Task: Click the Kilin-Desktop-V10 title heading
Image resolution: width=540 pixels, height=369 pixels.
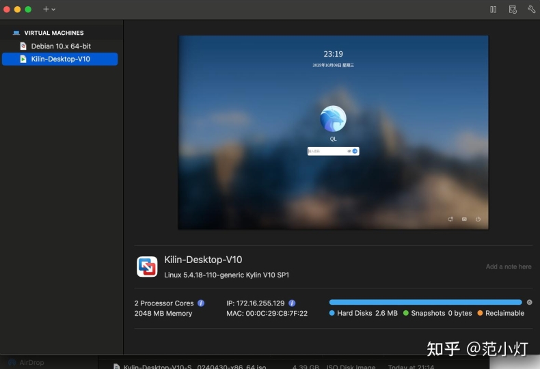Action: click(x=203, y=260)
